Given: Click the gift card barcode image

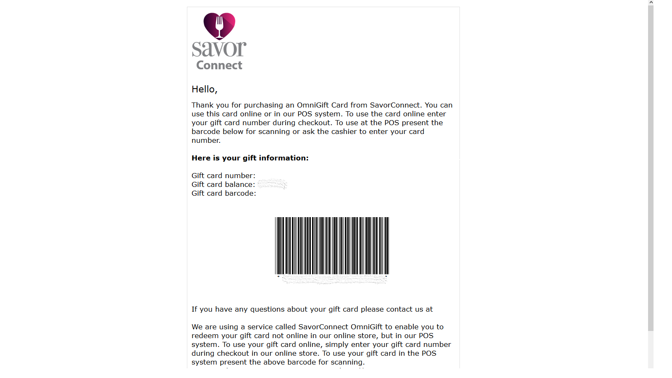Looking at the screenshot, I should click(332, 246).
